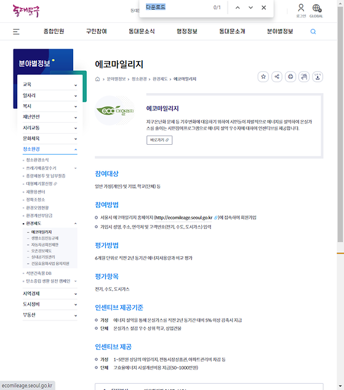Select 실내공기질관리 in sidebar submenu
344x390 pixels.
[x=43, y=257]
